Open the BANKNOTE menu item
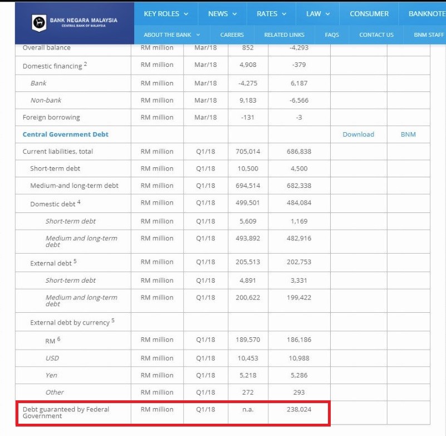 [x=427, y=14]
